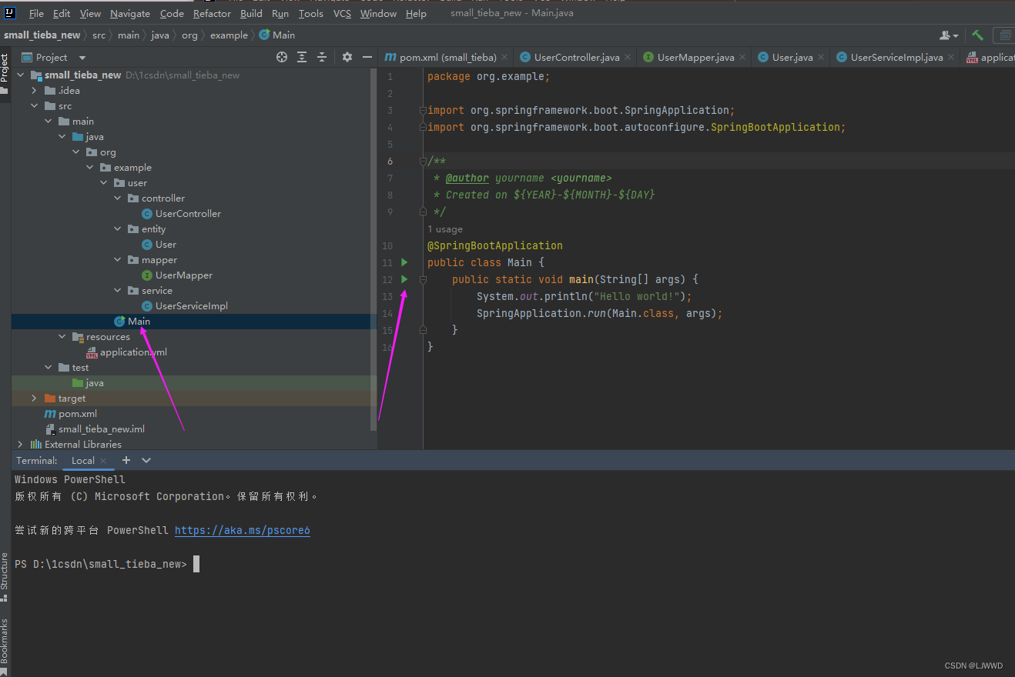Open the Structure tool window stripe
1015x677 pixels.
click(x=5, y=577)
